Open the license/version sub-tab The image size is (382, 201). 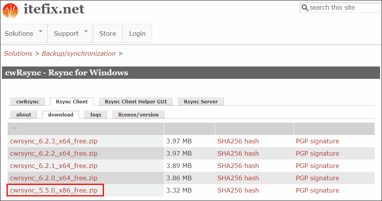tap(138, 115)
